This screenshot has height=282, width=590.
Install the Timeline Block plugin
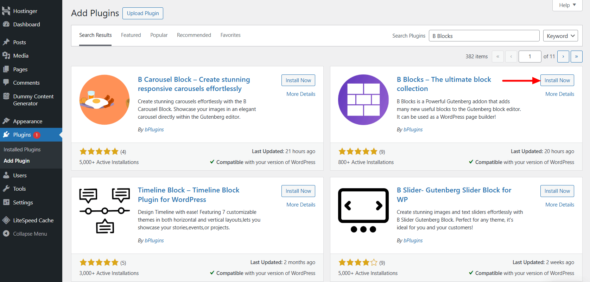298,191
